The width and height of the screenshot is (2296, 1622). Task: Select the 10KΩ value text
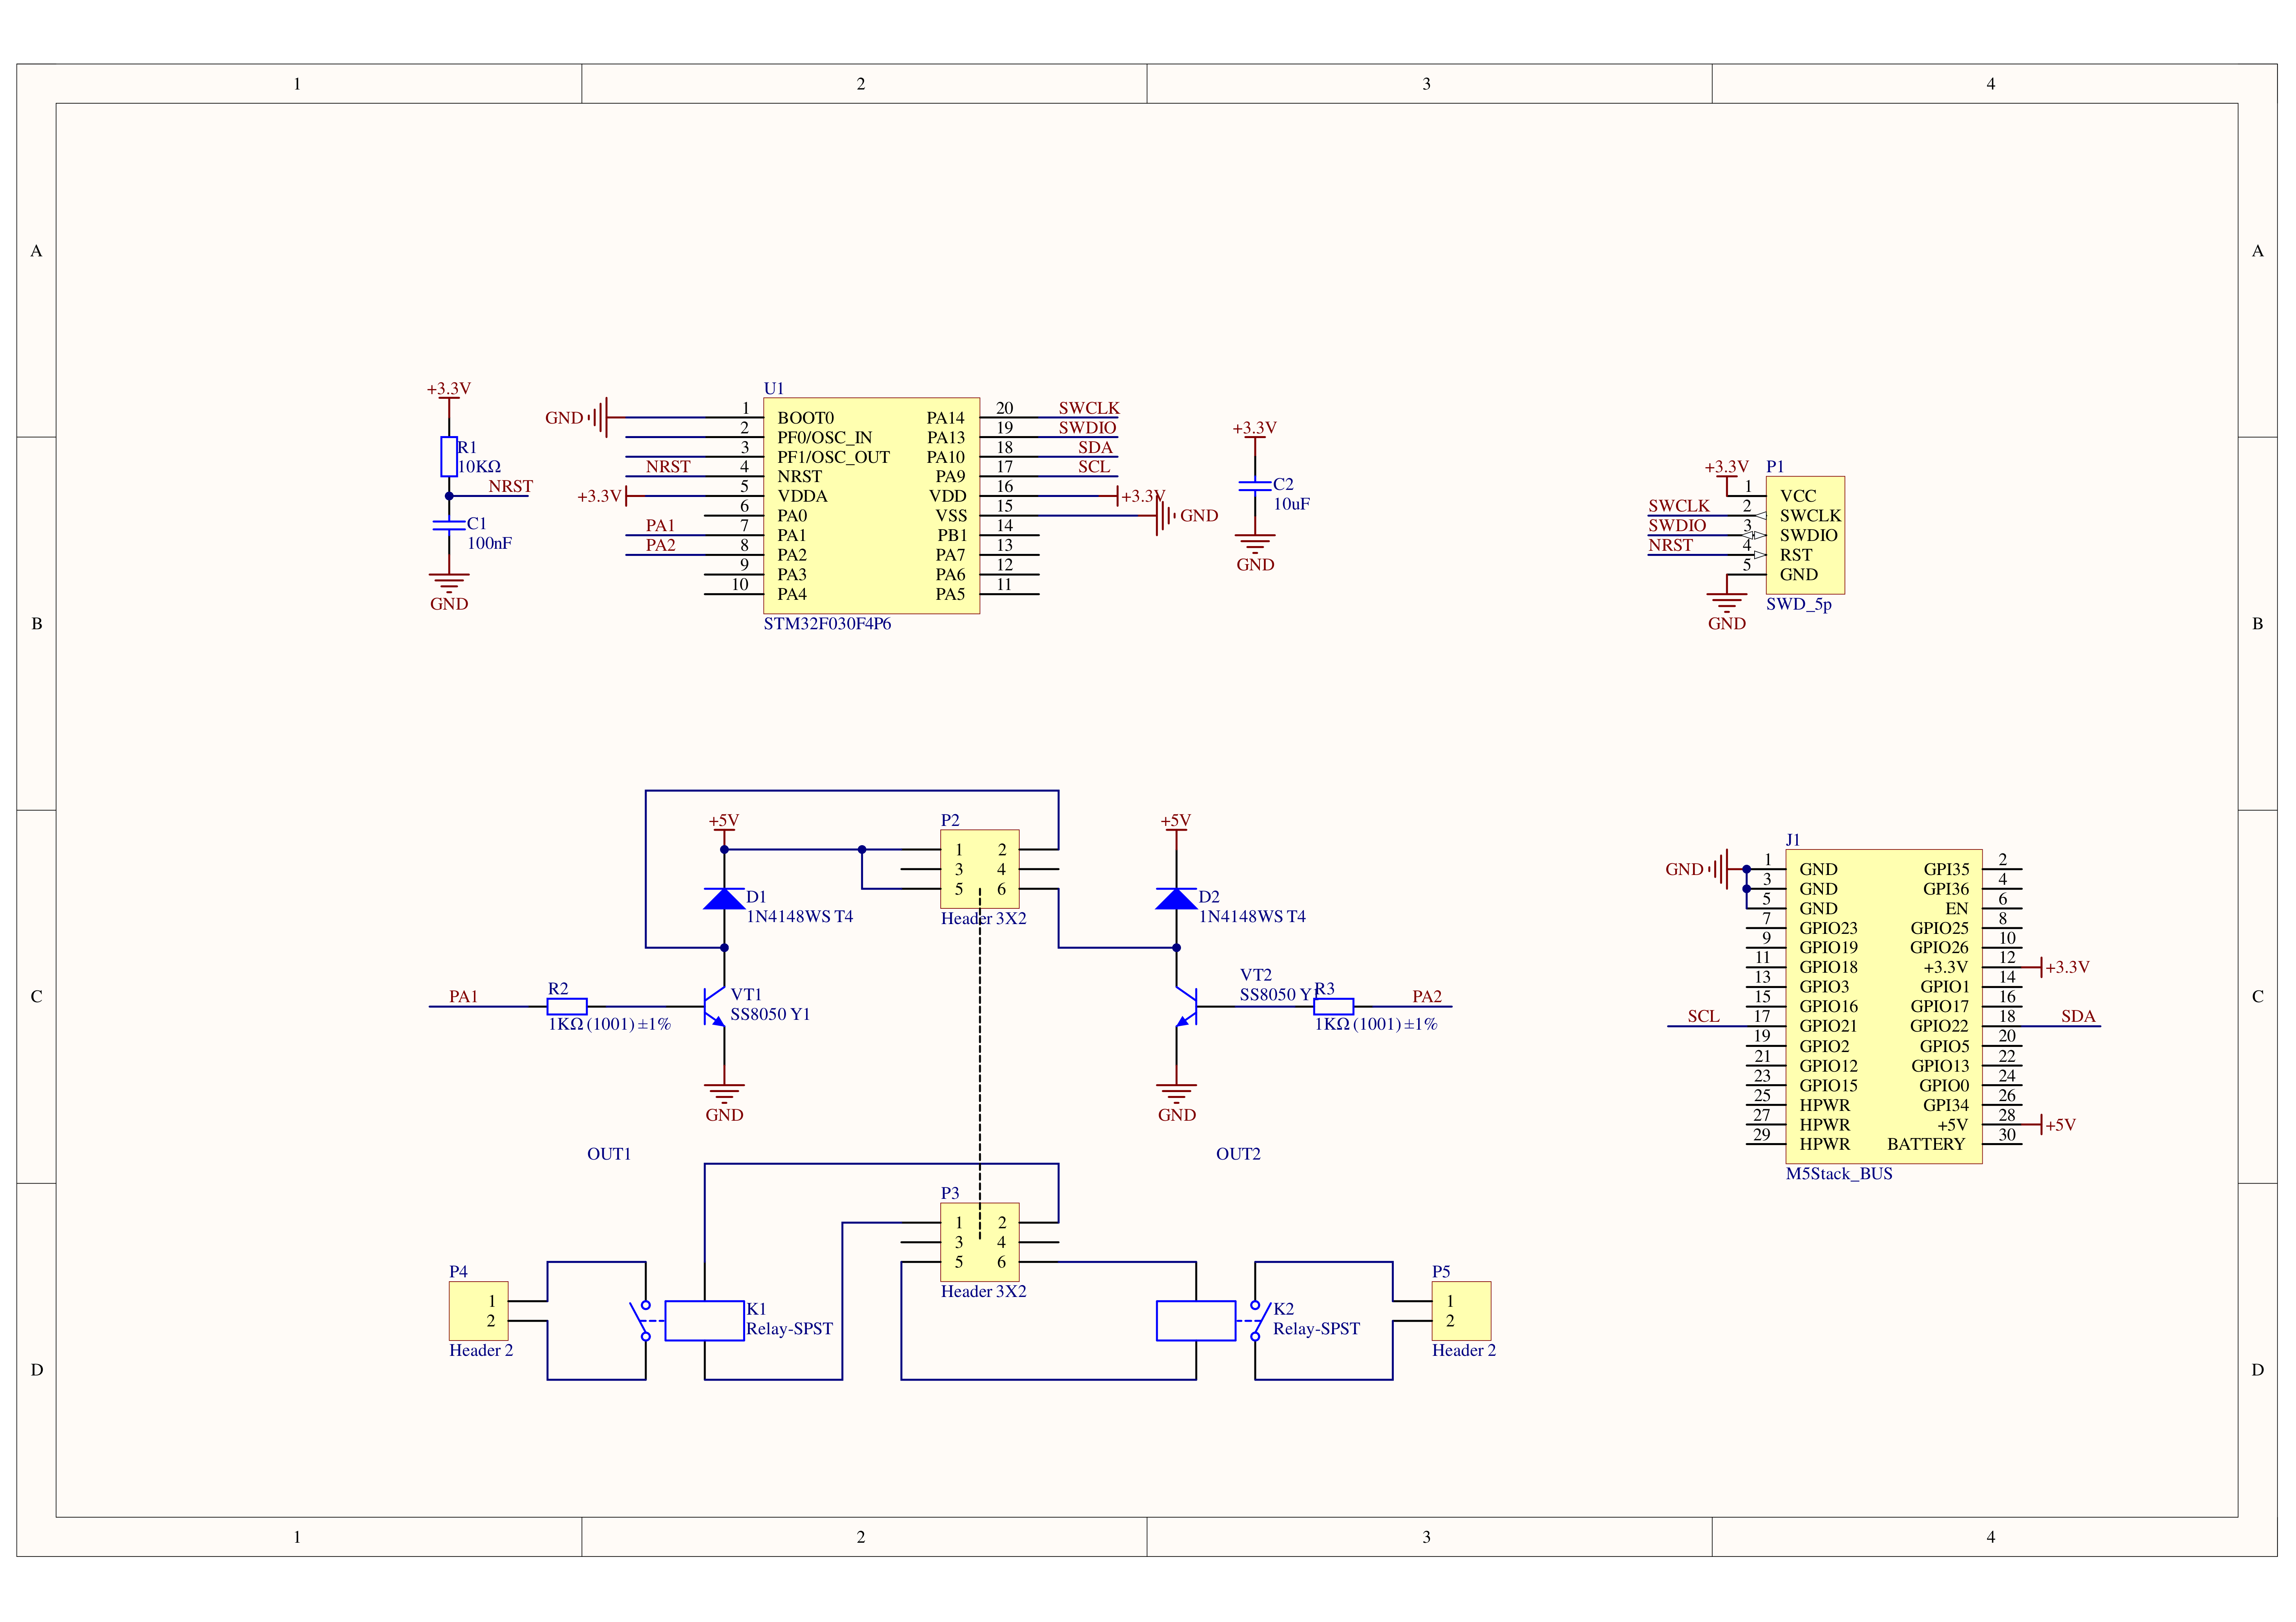[x=479, y=467]
